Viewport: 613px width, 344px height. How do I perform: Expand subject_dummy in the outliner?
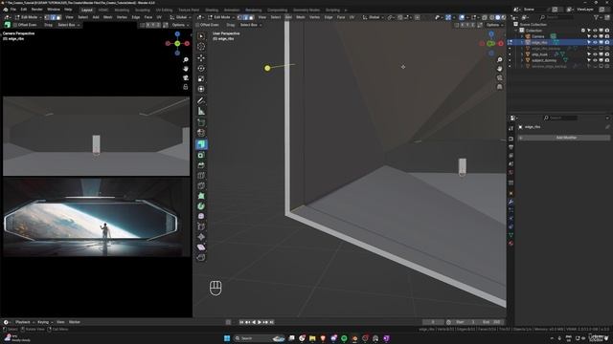(522, 60)
